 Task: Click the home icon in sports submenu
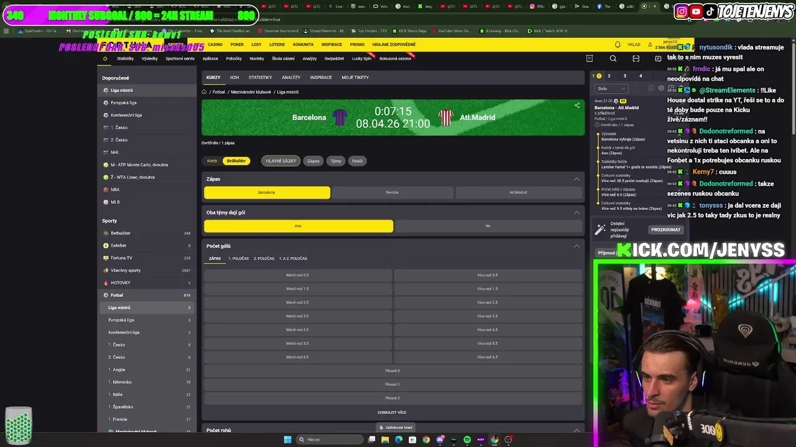pos(105,58)
